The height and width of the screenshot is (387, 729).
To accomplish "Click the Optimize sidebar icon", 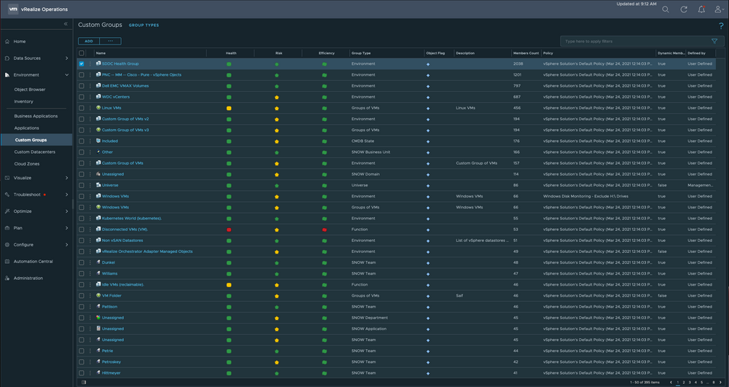I will 7,211.
